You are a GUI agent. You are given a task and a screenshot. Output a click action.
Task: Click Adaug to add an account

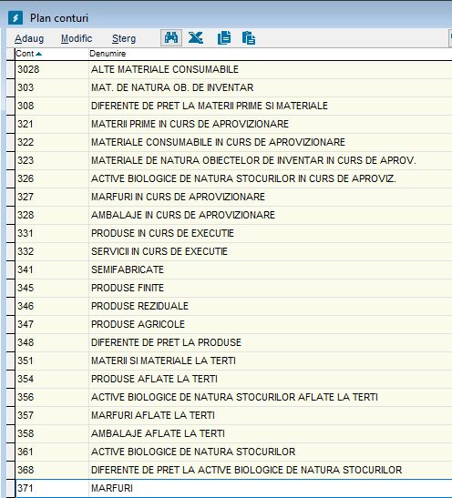(x=29, y=38)
